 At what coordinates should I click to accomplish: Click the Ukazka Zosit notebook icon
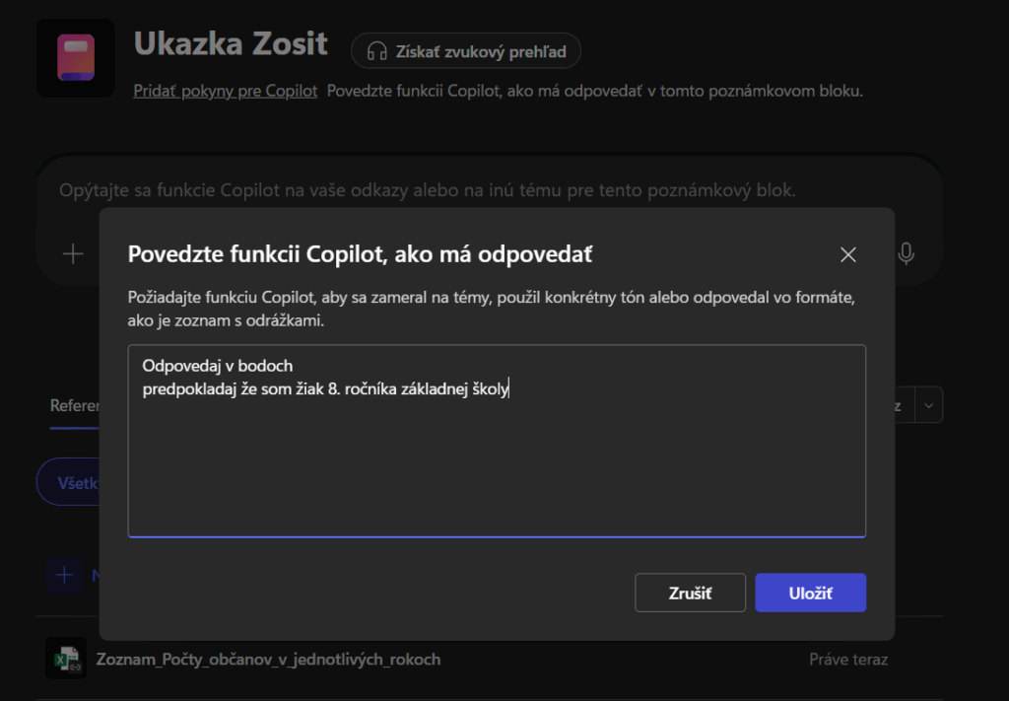pos(75,58)
